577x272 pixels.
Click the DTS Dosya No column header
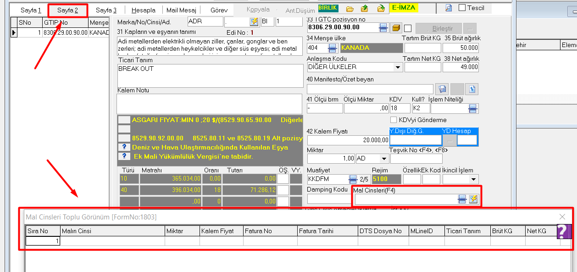click(383, 231)
